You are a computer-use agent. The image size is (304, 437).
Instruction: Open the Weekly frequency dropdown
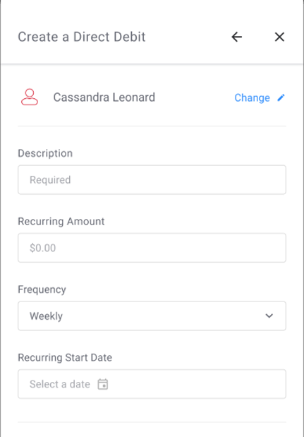(x=152, y=316)
